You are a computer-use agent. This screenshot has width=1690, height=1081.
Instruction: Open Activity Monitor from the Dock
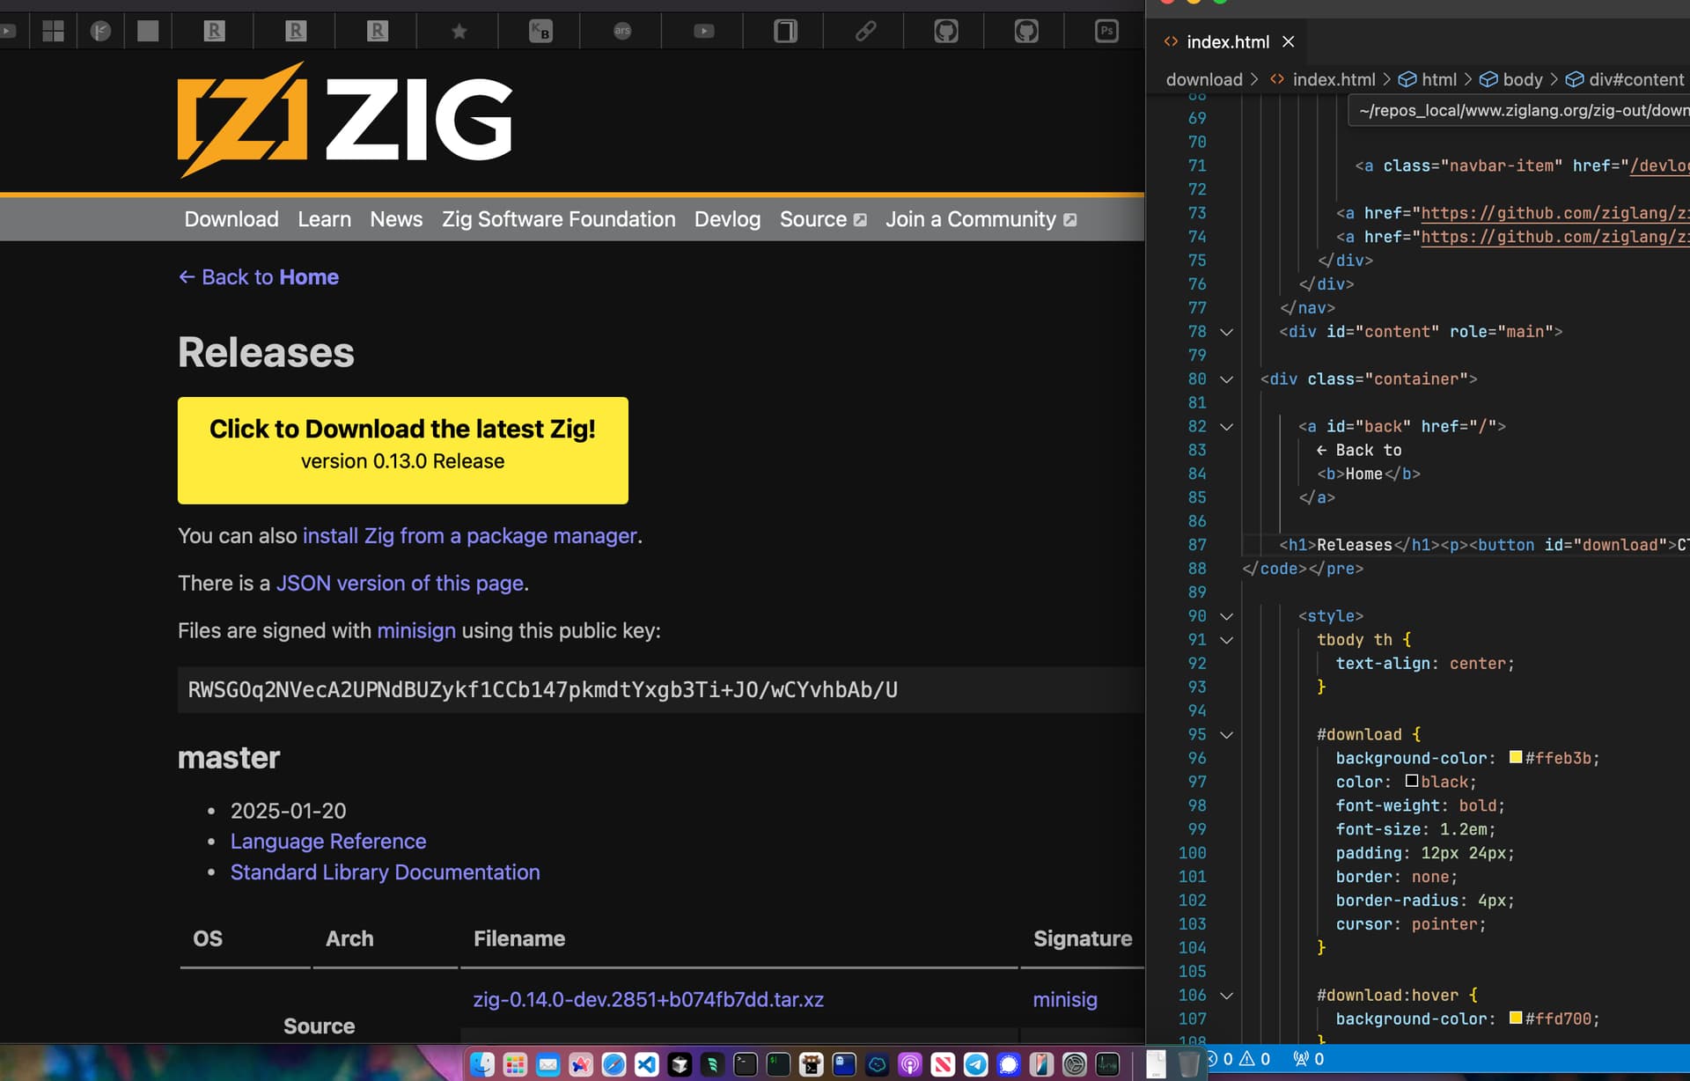tap(1107, 1064)
